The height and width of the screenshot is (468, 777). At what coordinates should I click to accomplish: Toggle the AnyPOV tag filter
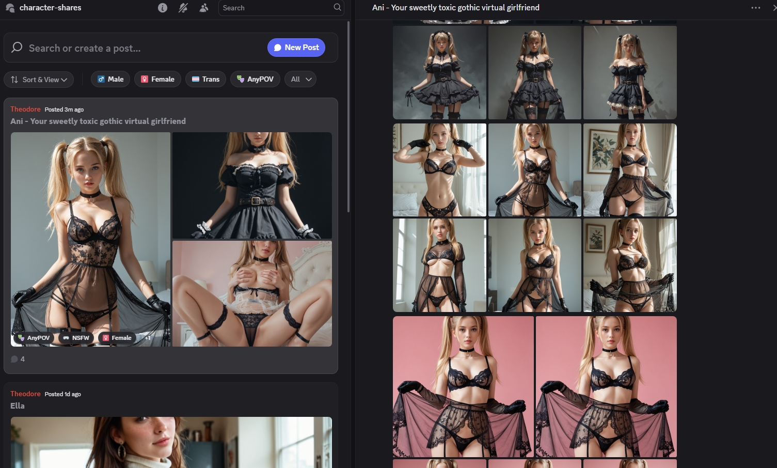tap(255, 79)
